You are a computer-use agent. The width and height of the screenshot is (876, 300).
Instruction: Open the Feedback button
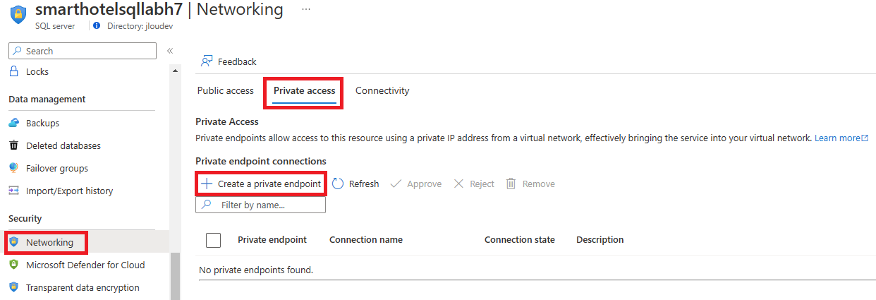229,61
